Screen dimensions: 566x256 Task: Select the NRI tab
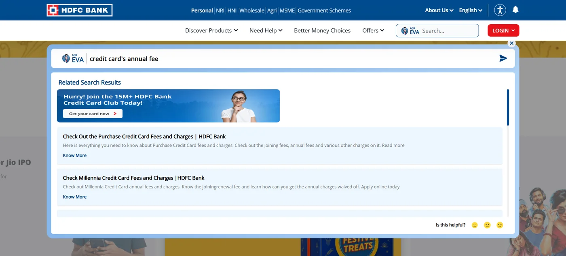[x=220, y=11]
